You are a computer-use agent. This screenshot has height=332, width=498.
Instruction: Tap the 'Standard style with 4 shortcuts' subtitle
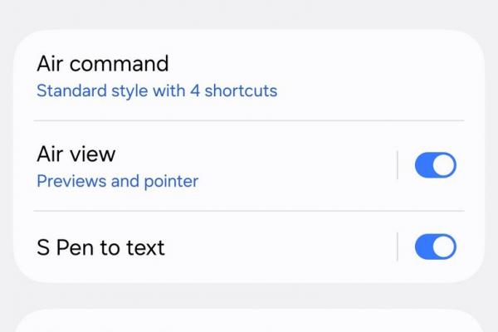tap(157, 90)
